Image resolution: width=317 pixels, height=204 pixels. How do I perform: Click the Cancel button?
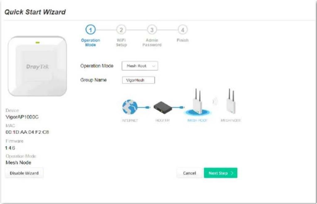(x=189, y=173)
